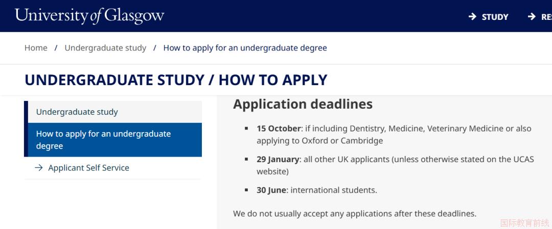Click the arrow icon beside Applicant Self Service

pyautogui.click(x=38, y=168)
